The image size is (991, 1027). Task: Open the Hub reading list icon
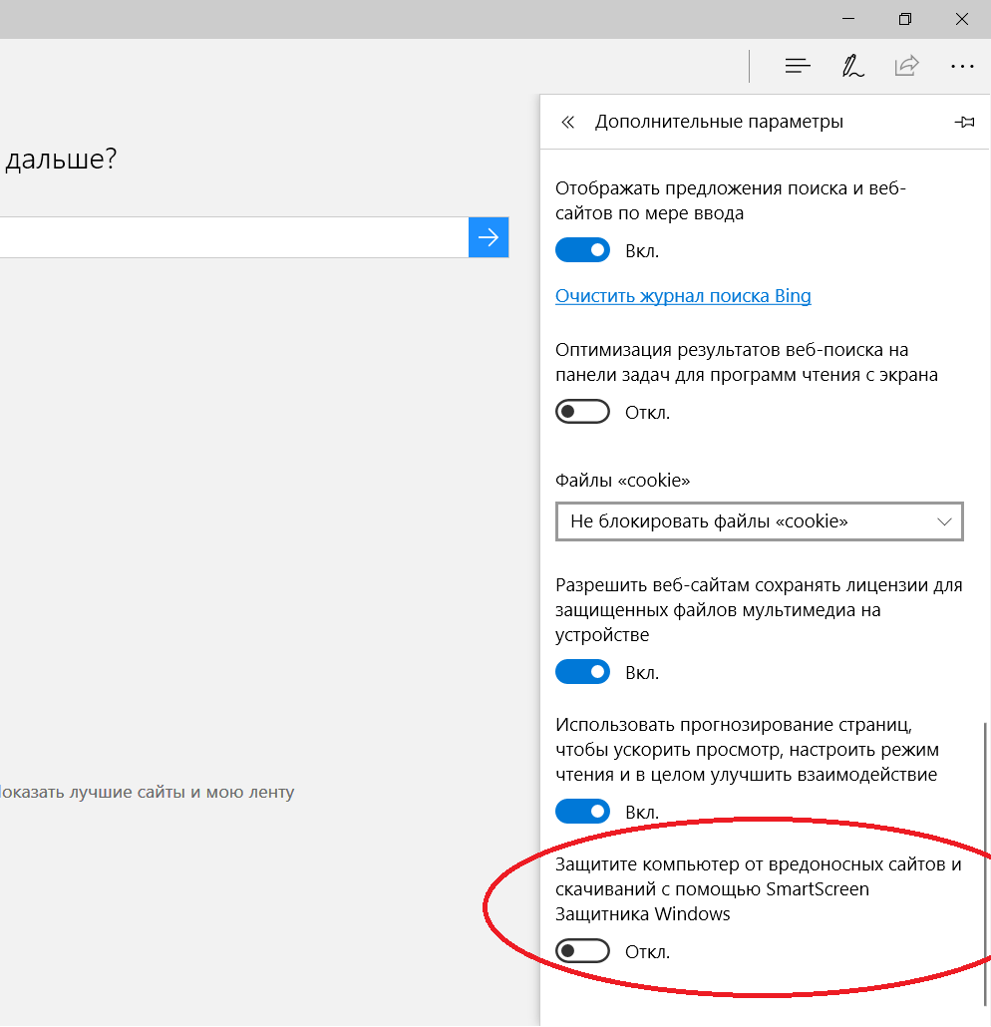(x=798, y=66)
